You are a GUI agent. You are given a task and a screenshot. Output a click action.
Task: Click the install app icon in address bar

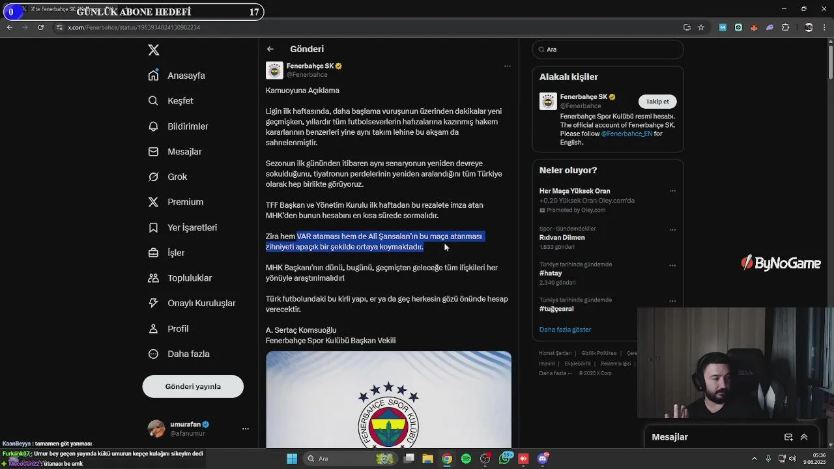(687, 27)
